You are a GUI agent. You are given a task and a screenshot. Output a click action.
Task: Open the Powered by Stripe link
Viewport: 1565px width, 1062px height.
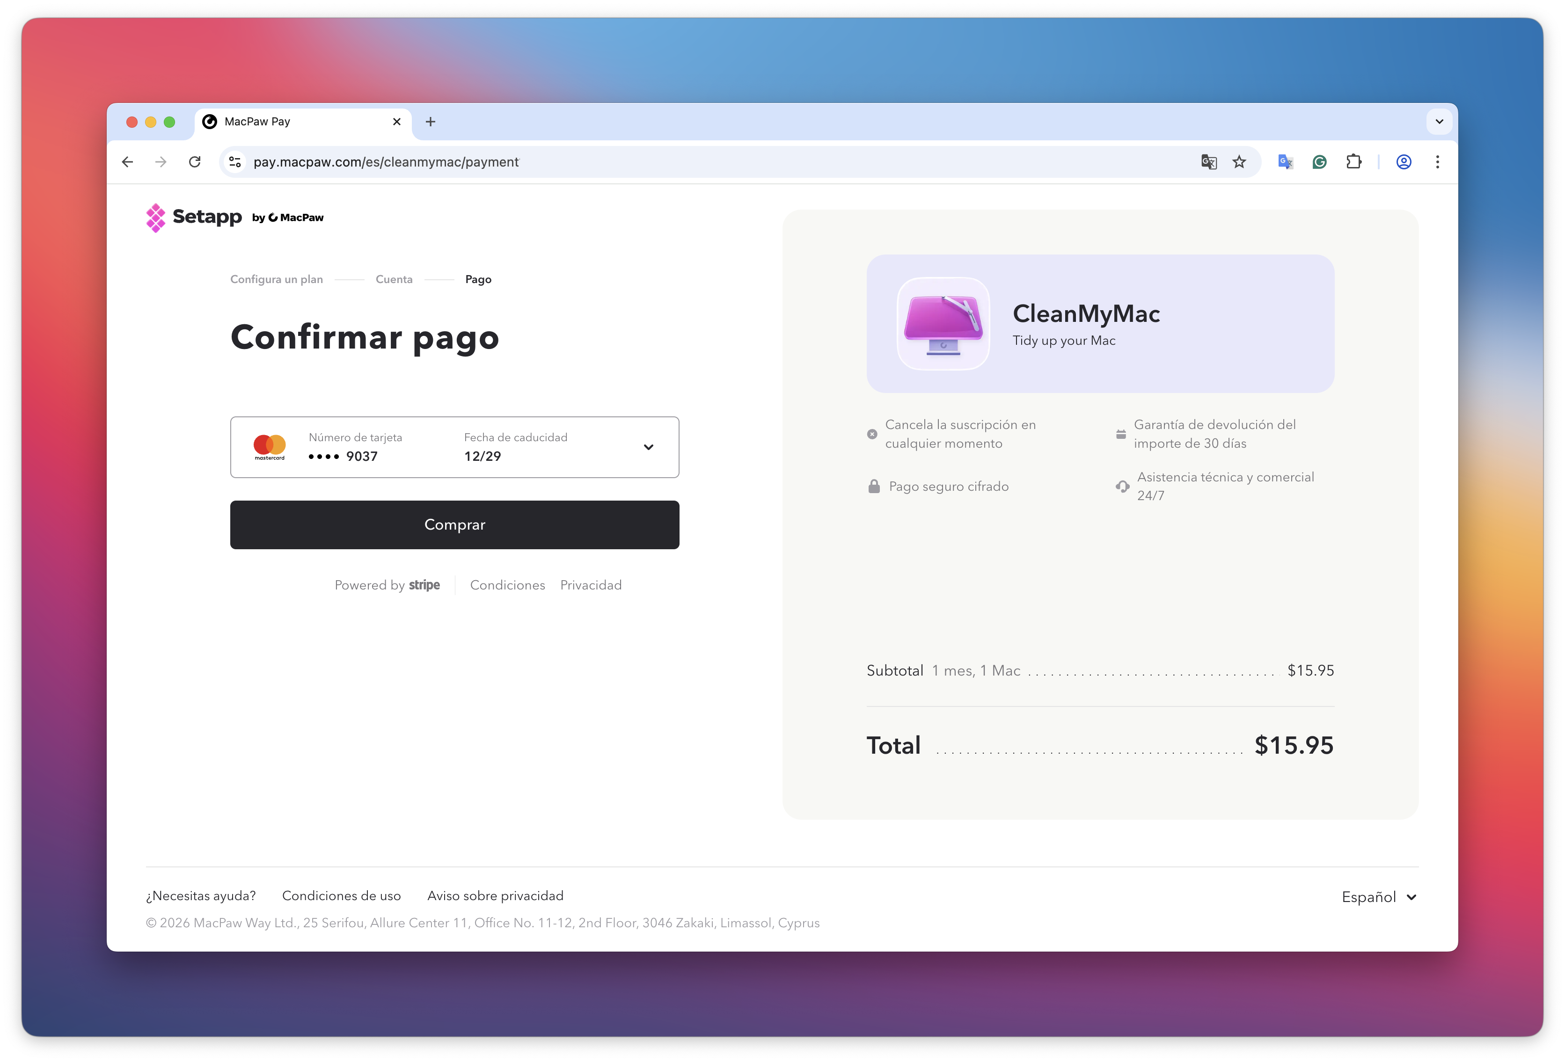click(x=387, y=585)
